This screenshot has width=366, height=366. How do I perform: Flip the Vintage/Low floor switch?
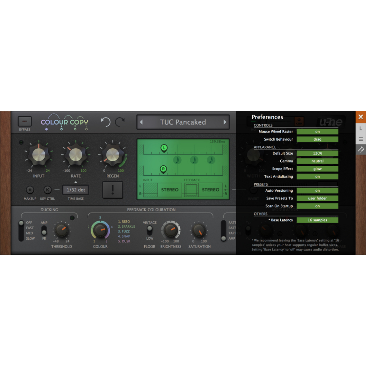(x=150, y=230)
